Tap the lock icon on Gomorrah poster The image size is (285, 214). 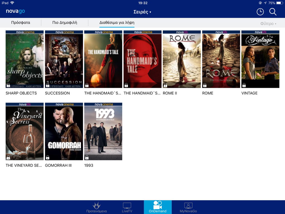[48, 157]
